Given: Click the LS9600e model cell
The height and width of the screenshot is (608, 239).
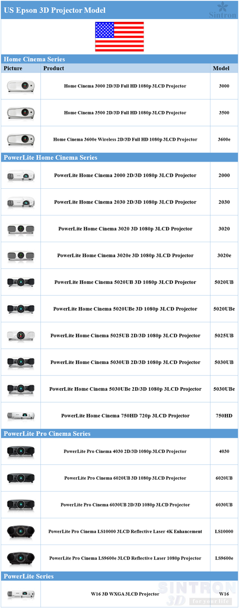Looking at the screenshot, I should click(x=224, y=558).
